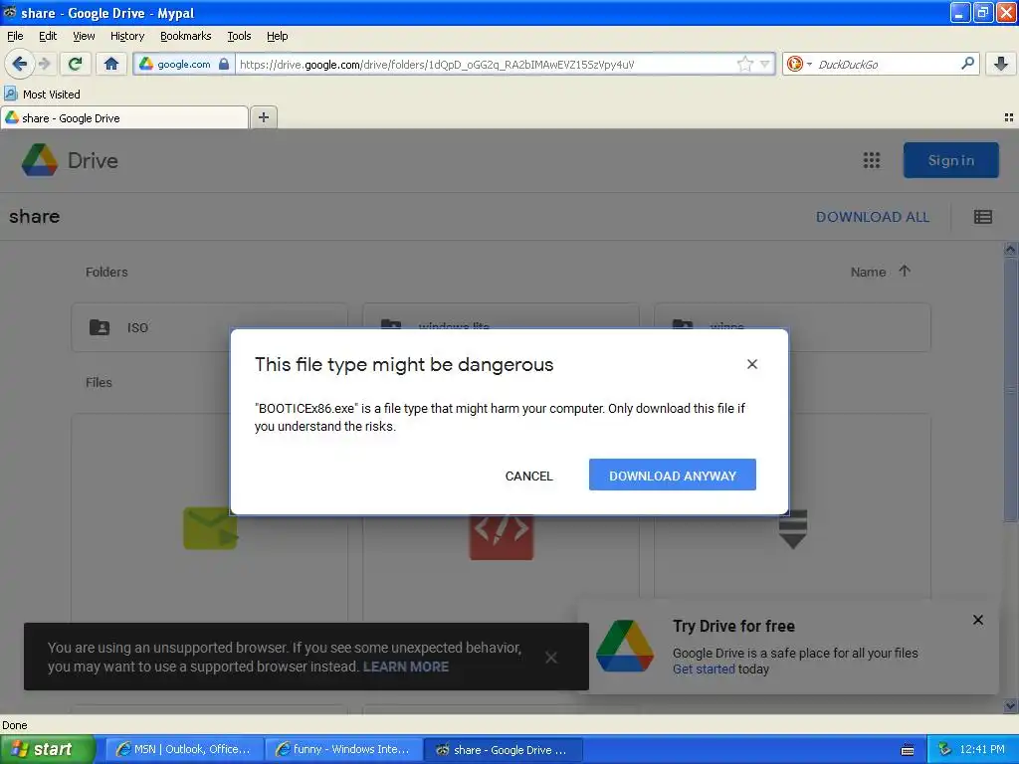Click the tab groups icon at right
This screenshot has width=1019, height=764.
coord(1009,117)
